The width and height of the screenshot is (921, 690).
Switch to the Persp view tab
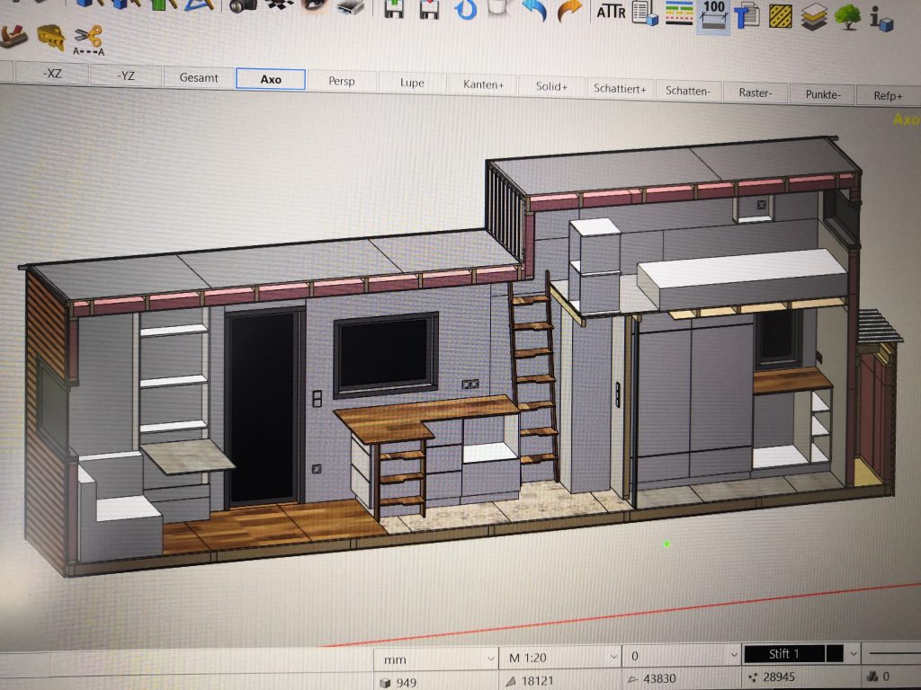pos(342,81)
